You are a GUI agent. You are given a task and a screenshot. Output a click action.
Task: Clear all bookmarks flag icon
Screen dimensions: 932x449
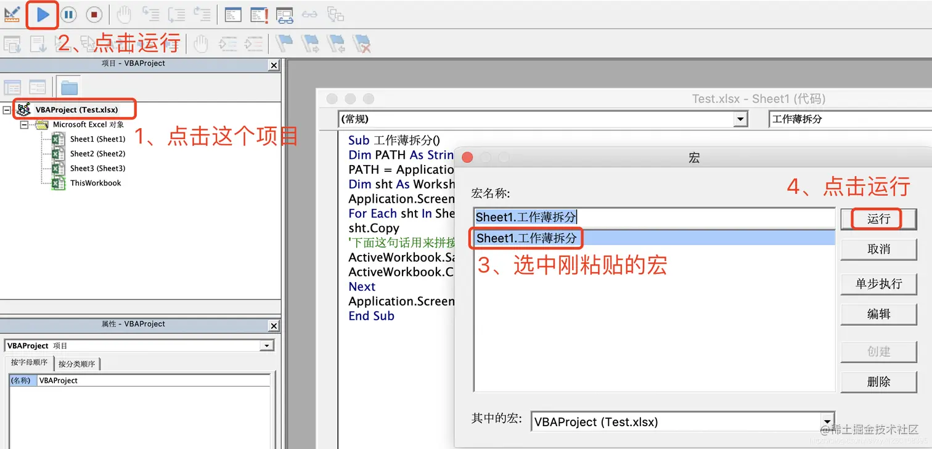tap(361, 44)
